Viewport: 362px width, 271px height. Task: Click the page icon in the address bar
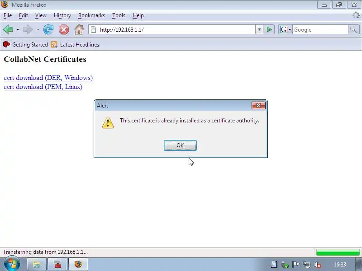[x=94, y=29]
